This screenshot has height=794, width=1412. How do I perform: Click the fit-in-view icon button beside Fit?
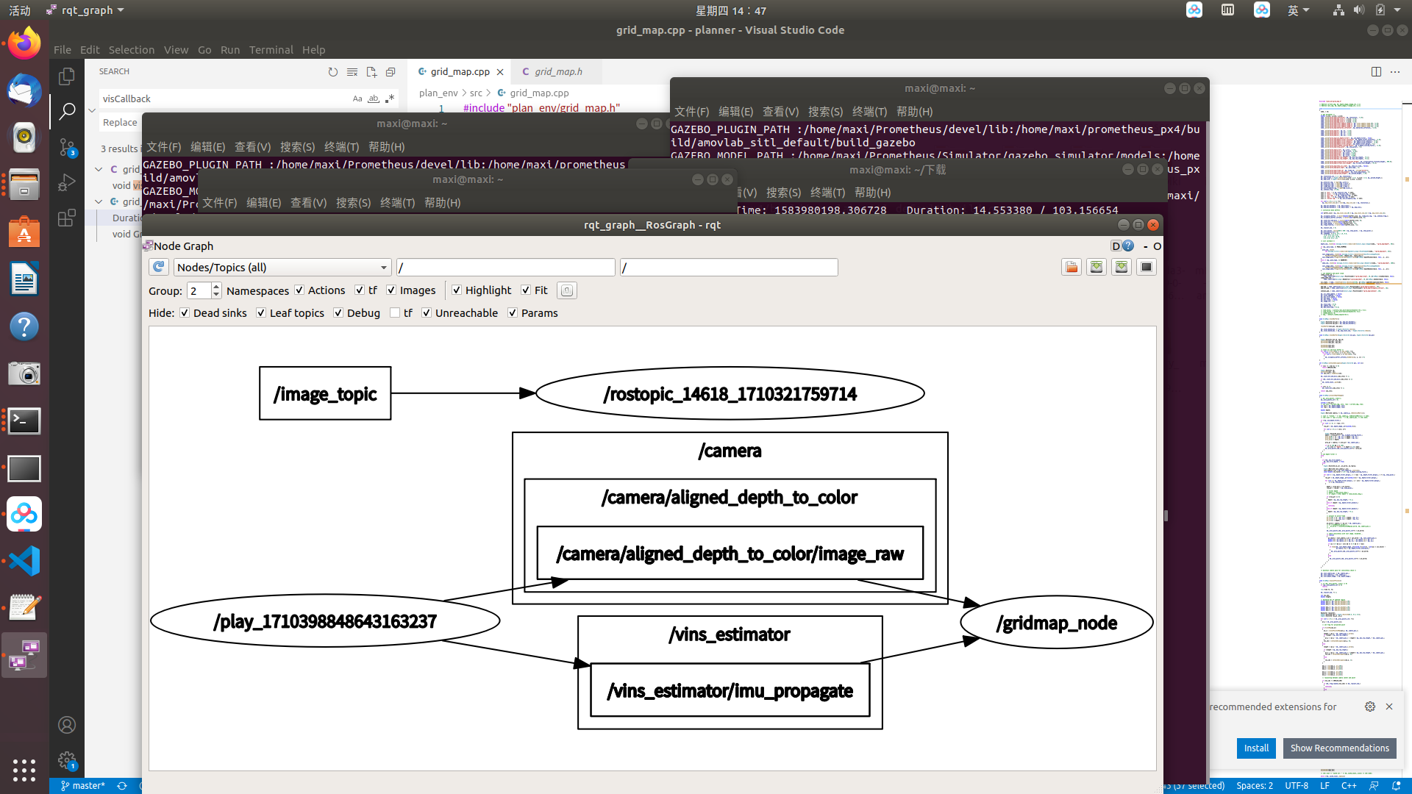pyautogui.click(x=566, y=290)
